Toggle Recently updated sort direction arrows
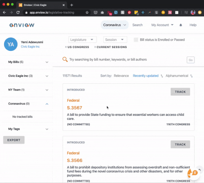 tap(162, 76)
